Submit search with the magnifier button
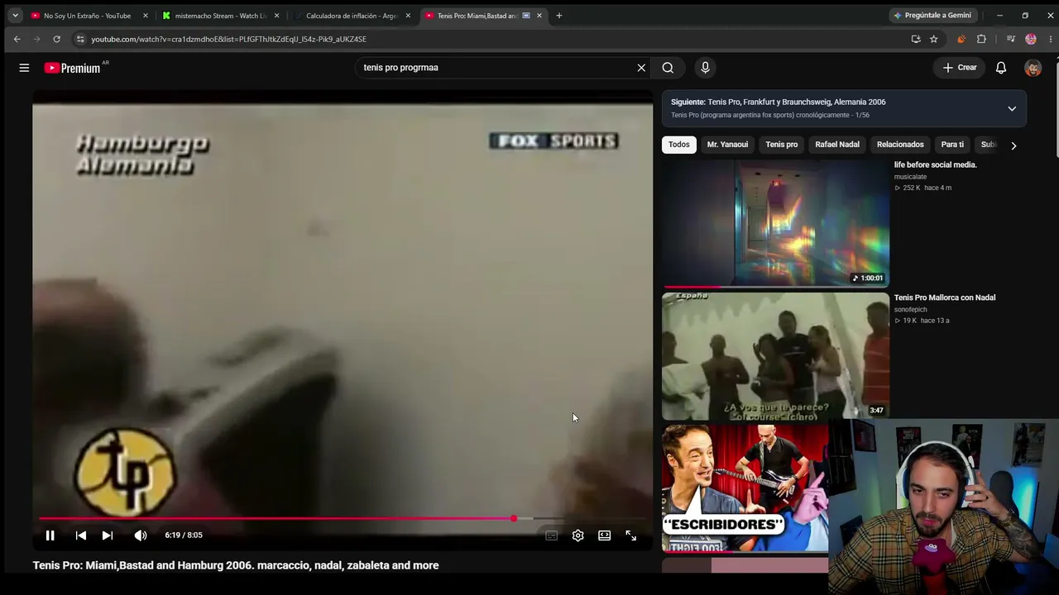Image resolution: width=1059 pixels, height=595 pixels. click(668, 68)
